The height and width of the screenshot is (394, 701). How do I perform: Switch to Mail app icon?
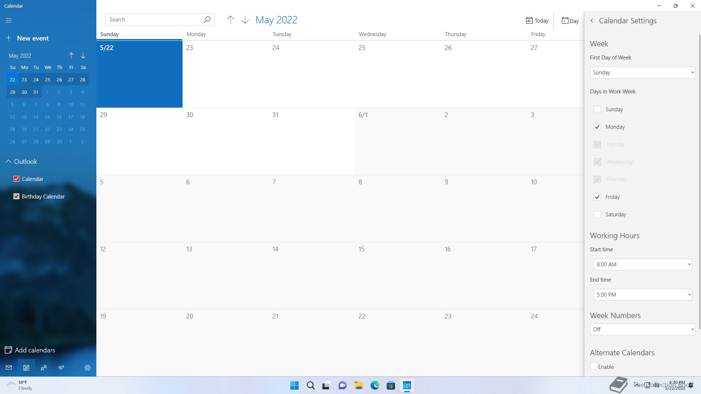9,368
